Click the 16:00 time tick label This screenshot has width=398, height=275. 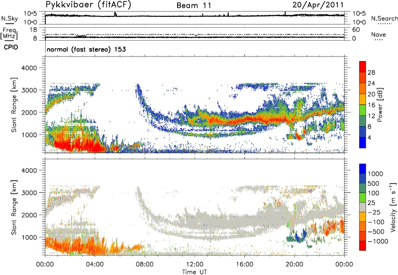tap(244, 265)
